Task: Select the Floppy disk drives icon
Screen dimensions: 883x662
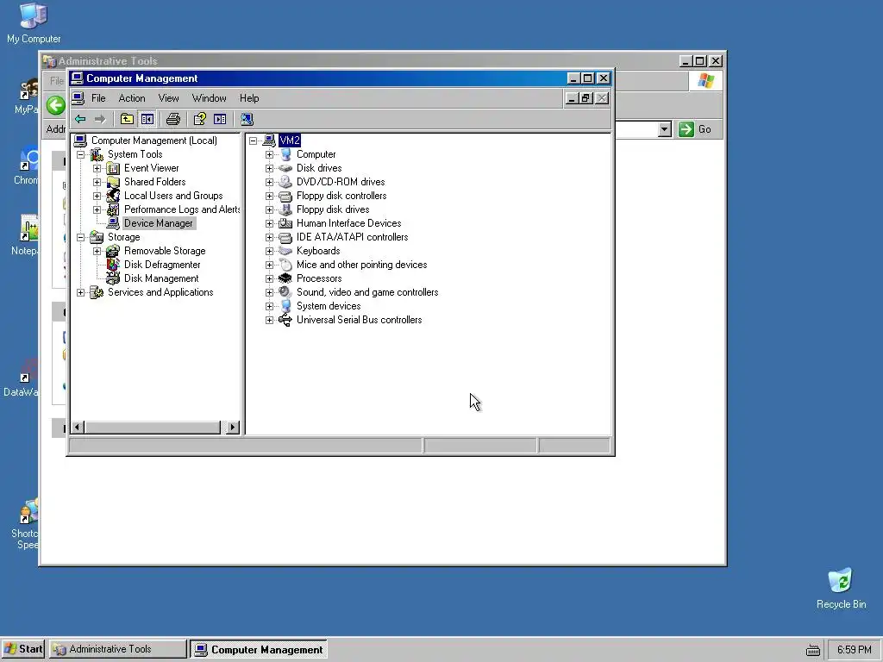Action: click(x=285, y=209)
